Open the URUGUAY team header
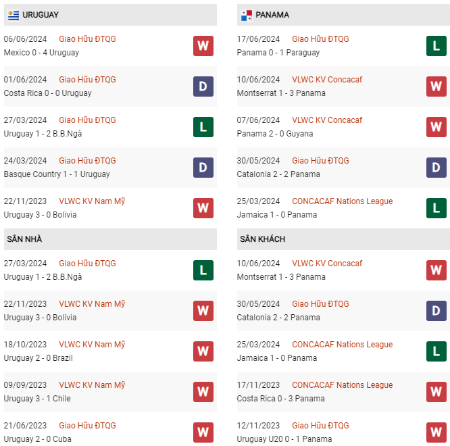The width and height of the screenshot is (450, 446). tap(41, 15)
